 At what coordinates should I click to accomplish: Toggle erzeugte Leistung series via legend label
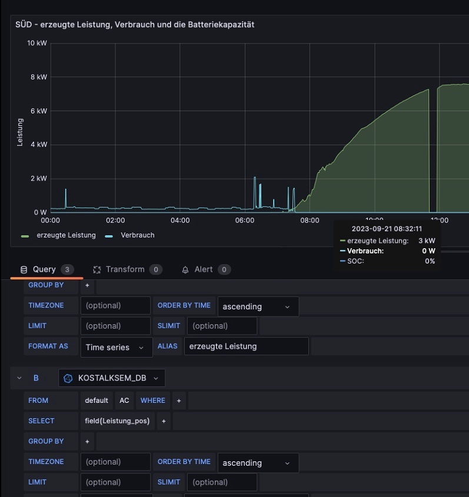[x=66, y=235]
